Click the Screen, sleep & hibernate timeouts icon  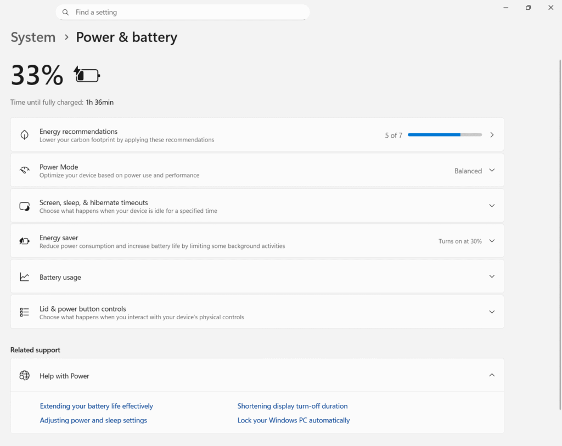[x=24, y=206]
